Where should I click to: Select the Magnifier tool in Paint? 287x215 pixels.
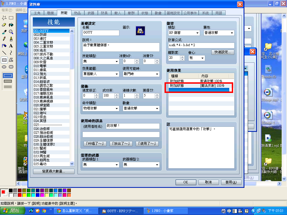11,32
